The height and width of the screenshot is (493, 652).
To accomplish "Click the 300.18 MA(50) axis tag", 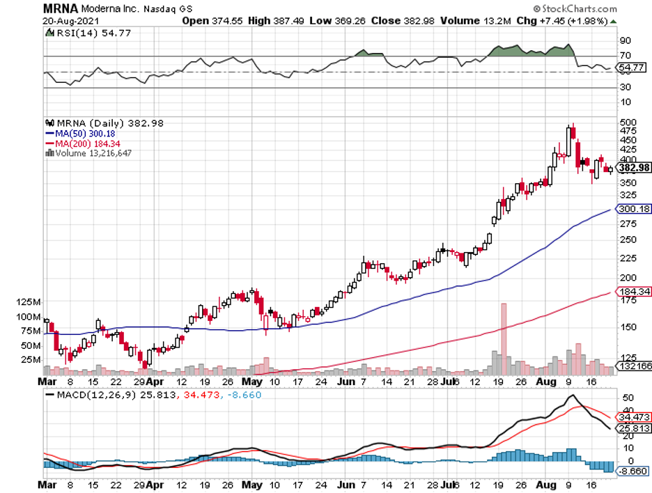I will (x=633, y=209).
